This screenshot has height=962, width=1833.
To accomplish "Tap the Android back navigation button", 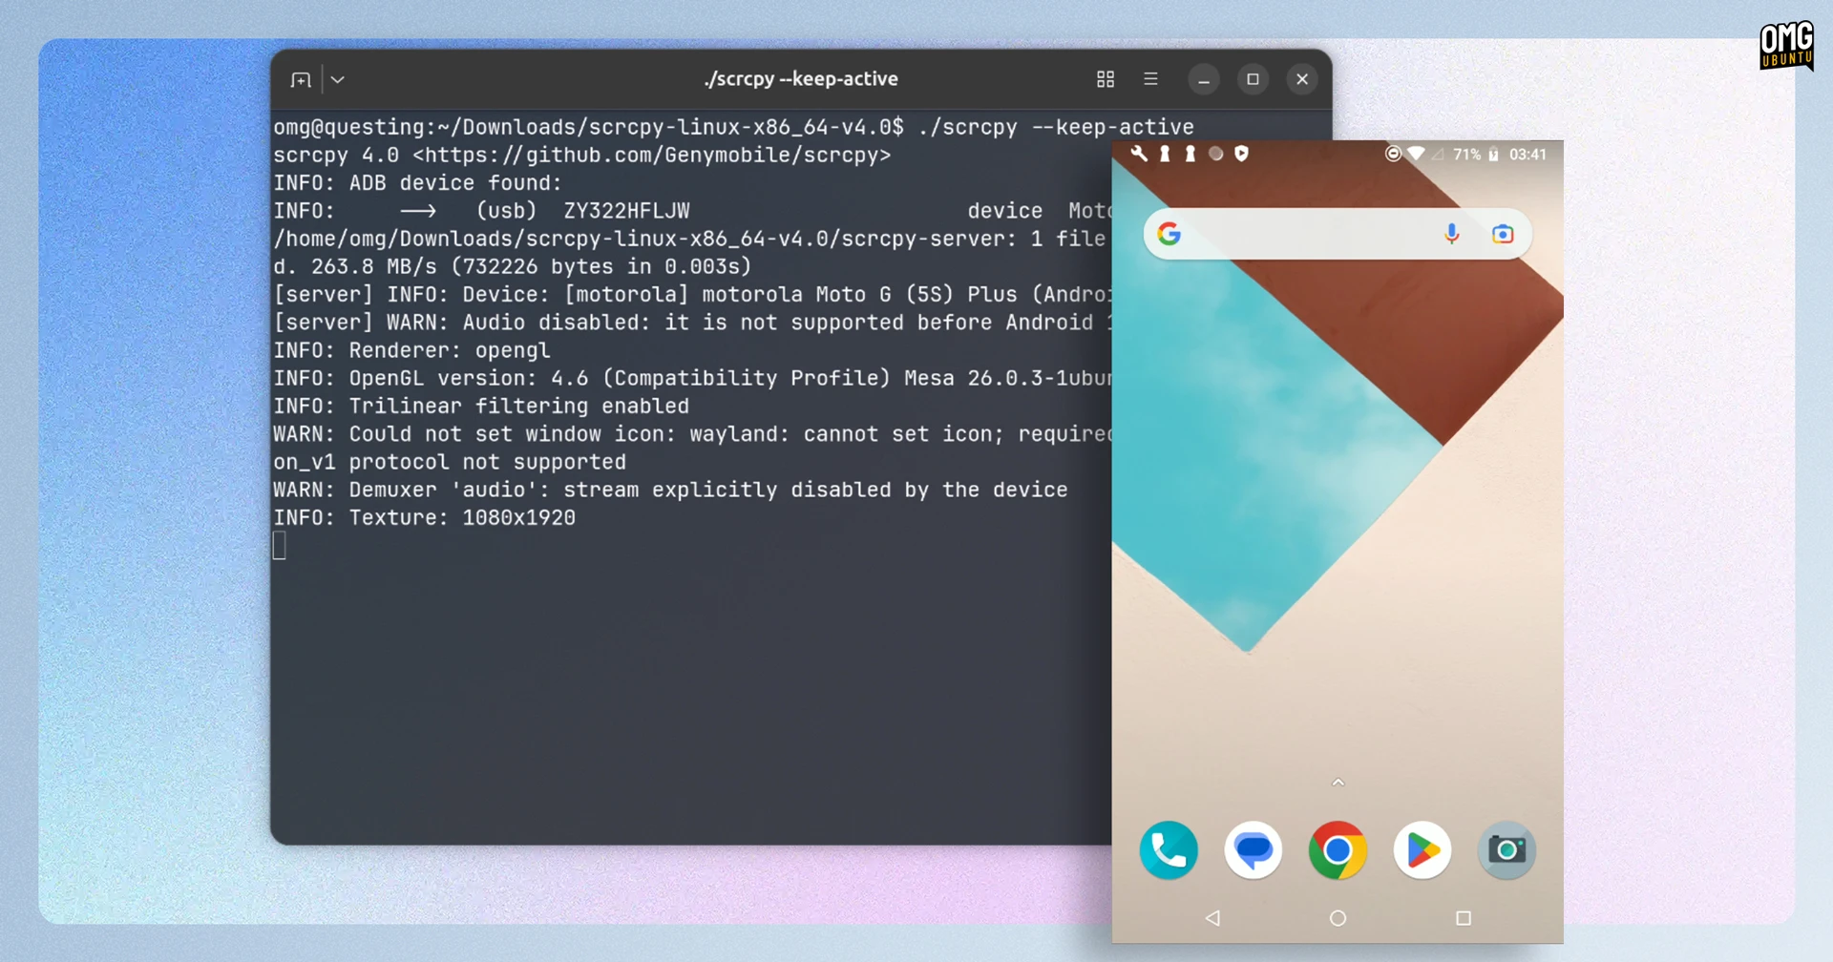I will [1212, 918].
